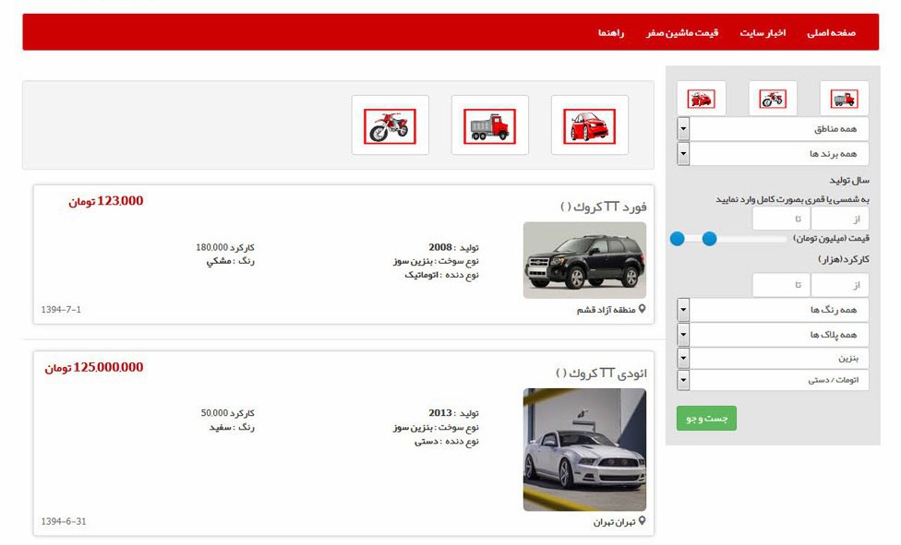This screenshot has height=545, width=901.
Task: Click gearbox text نوع دنده : اتوماتیک
Action: (441, 275)
